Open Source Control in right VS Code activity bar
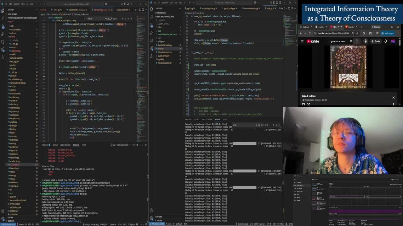The width and height of the screenshot is (403, 226). 151,25
